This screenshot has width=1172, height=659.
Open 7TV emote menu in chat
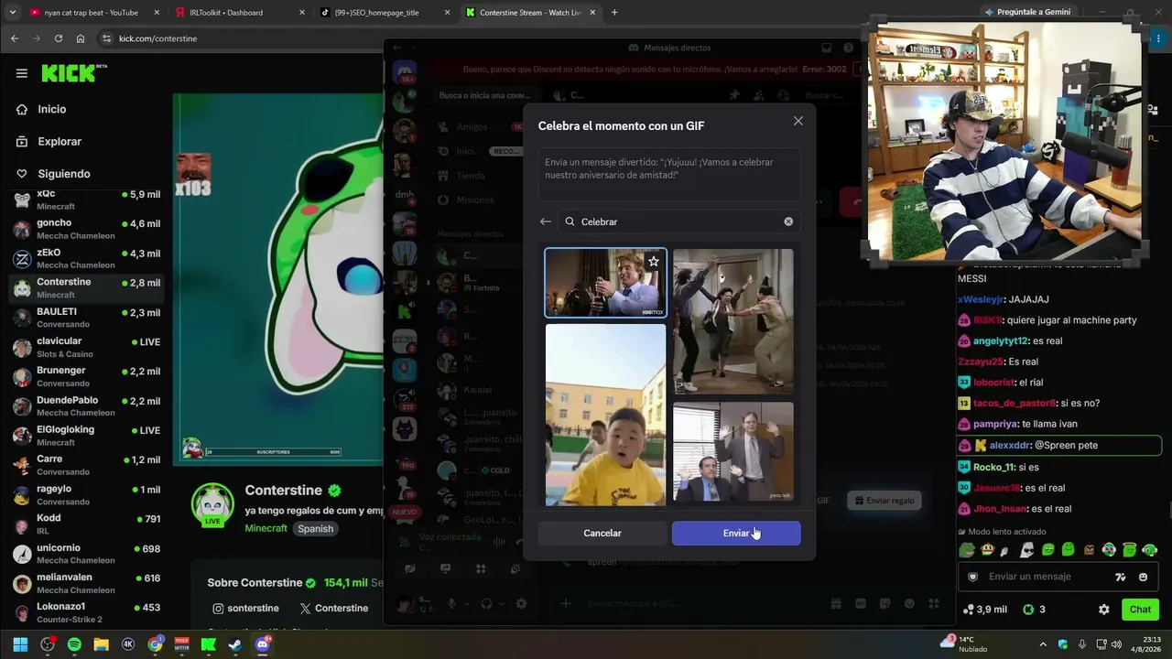click(x=1120, y=577)
